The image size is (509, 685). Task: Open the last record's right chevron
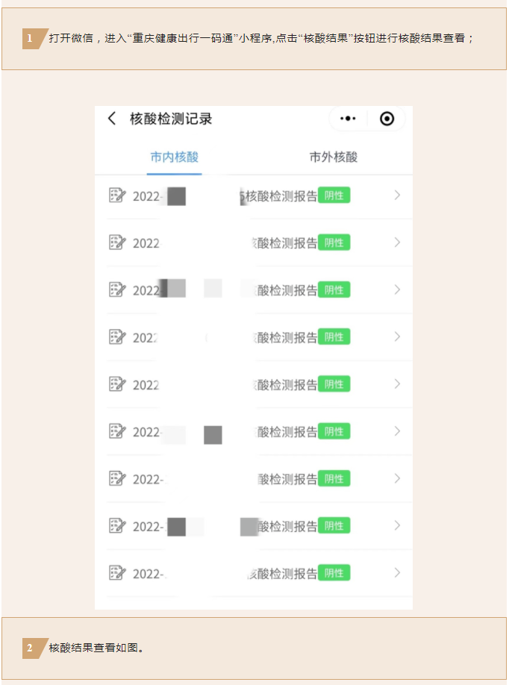pos(397,573)
